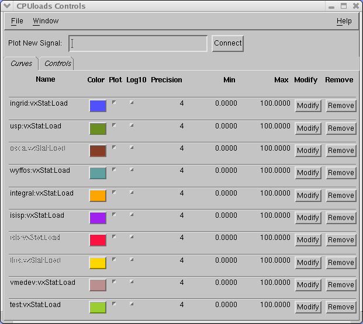Remove the isisp:vxStat:Load curve
Viewport: 363px width, 324px height.
(x=341, y=218)
